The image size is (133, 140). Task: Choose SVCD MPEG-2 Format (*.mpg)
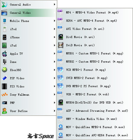pyautogui.click(x=95, y=78)
